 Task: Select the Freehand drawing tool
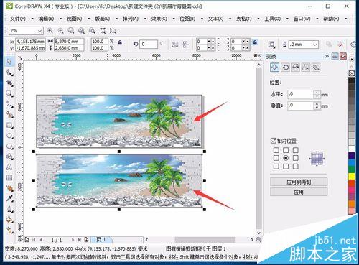coord(9,104)
